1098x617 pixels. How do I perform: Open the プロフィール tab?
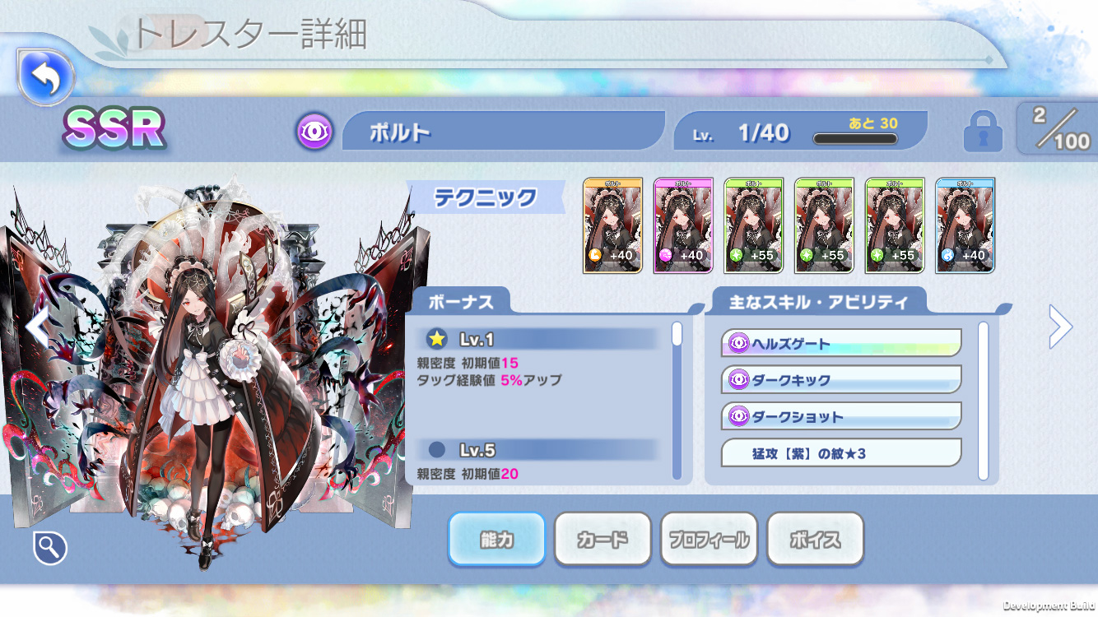[709, 540]
